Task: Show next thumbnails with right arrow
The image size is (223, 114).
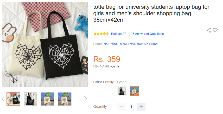Action: click(x=85, y=99)
